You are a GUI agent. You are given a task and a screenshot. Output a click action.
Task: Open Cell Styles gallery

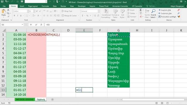tap(122, 14)
